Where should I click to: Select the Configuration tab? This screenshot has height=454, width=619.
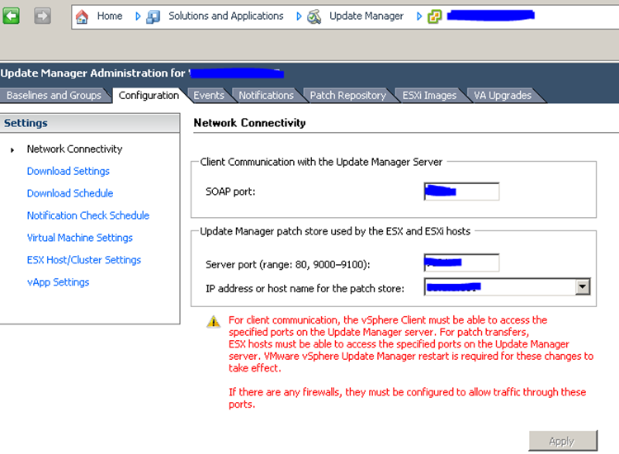(149, 96)
